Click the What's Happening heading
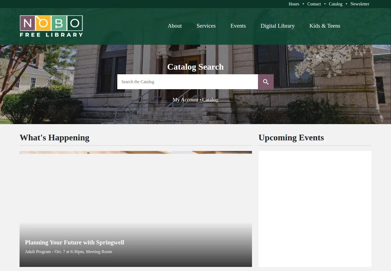Viewport: 391px width, 271px height. pos(54,138)
